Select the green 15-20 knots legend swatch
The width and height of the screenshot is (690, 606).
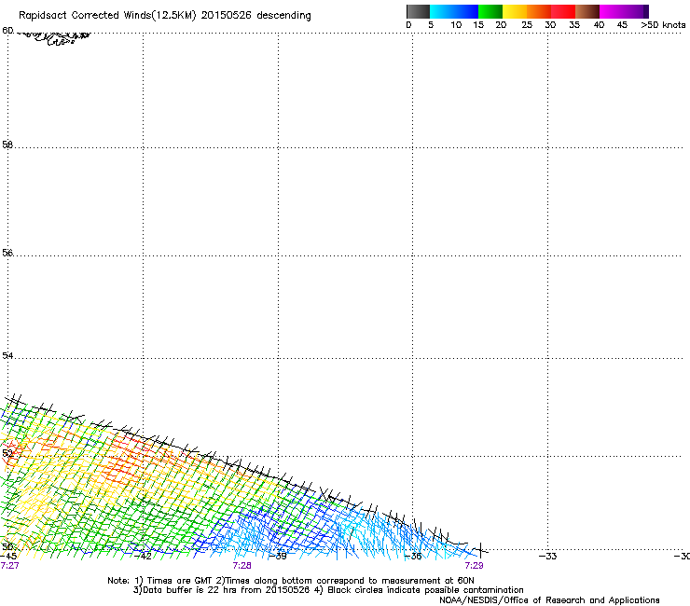[490, 11]
